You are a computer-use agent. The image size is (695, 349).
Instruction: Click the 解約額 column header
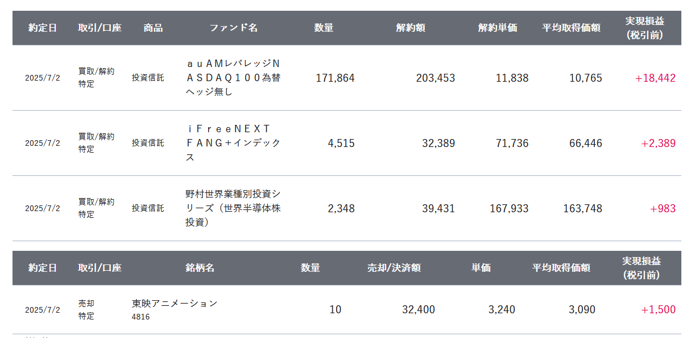411,28
